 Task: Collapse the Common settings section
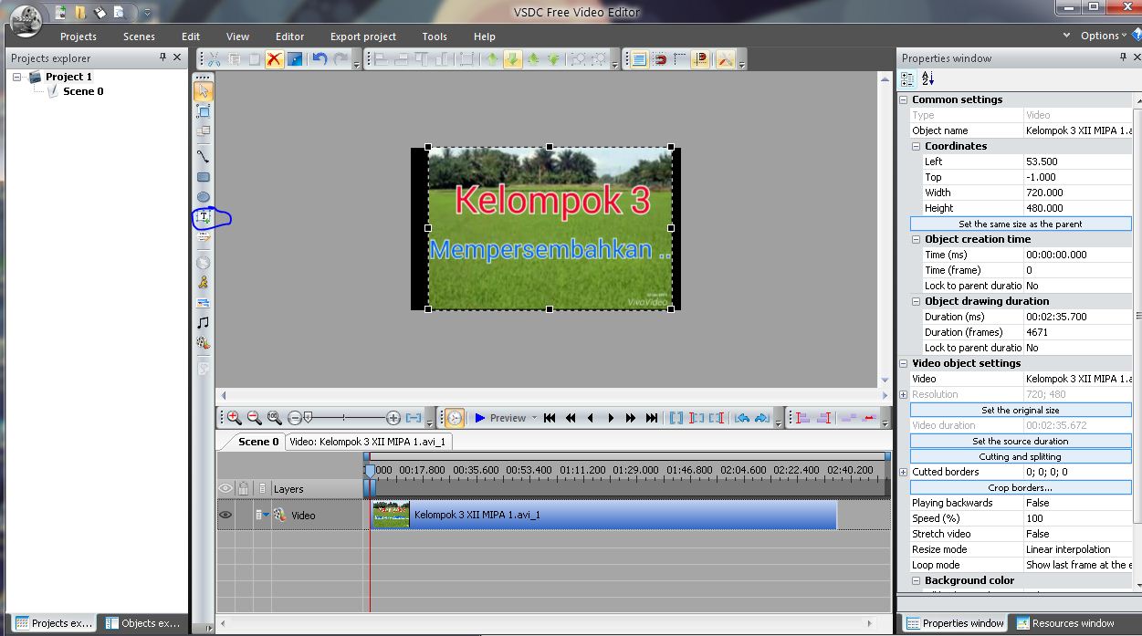pos(904,99)
